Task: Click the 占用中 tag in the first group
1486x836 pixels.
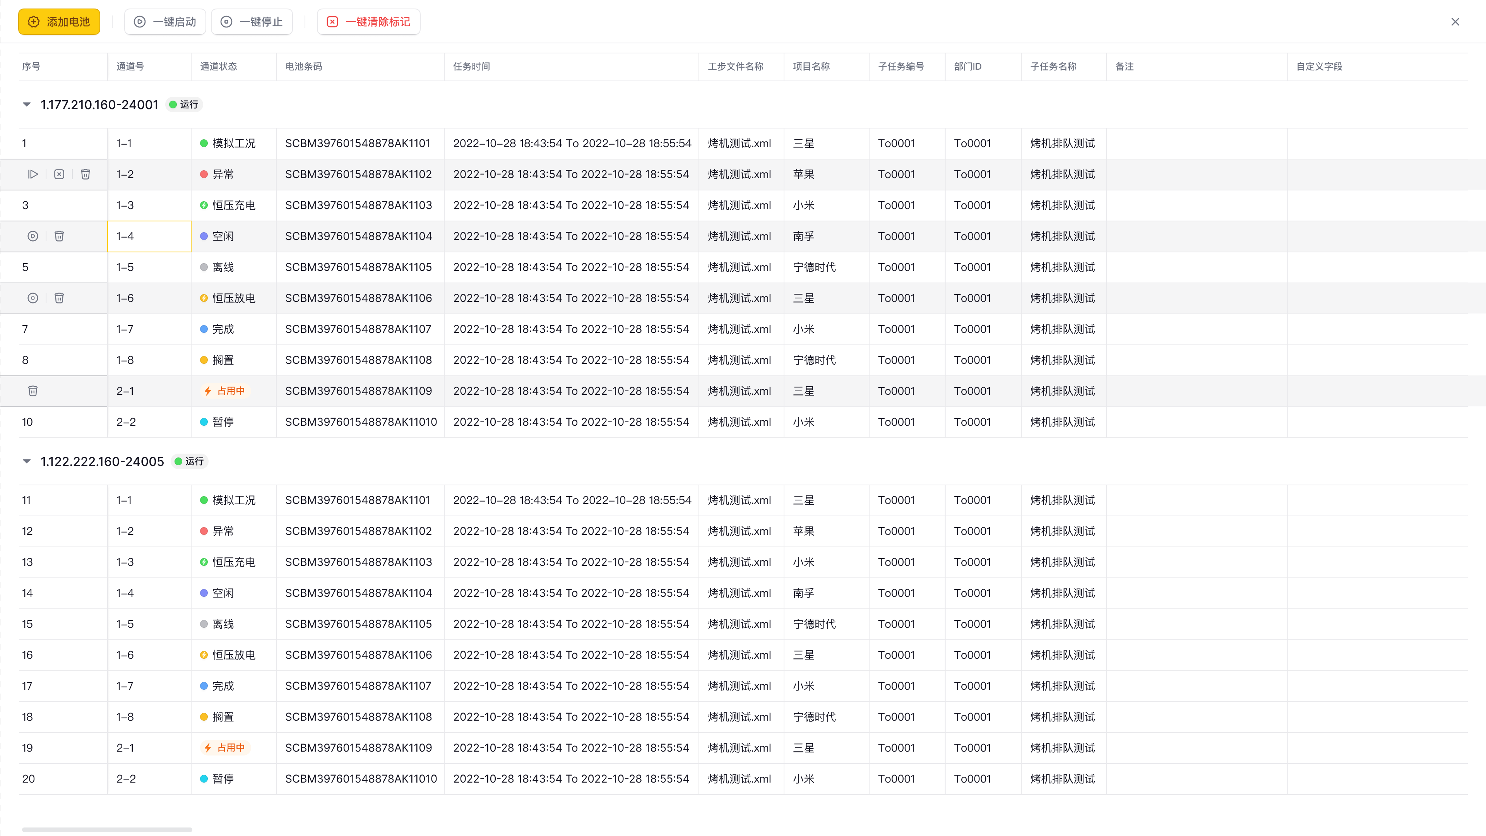Action: click(x=225, y=391)
